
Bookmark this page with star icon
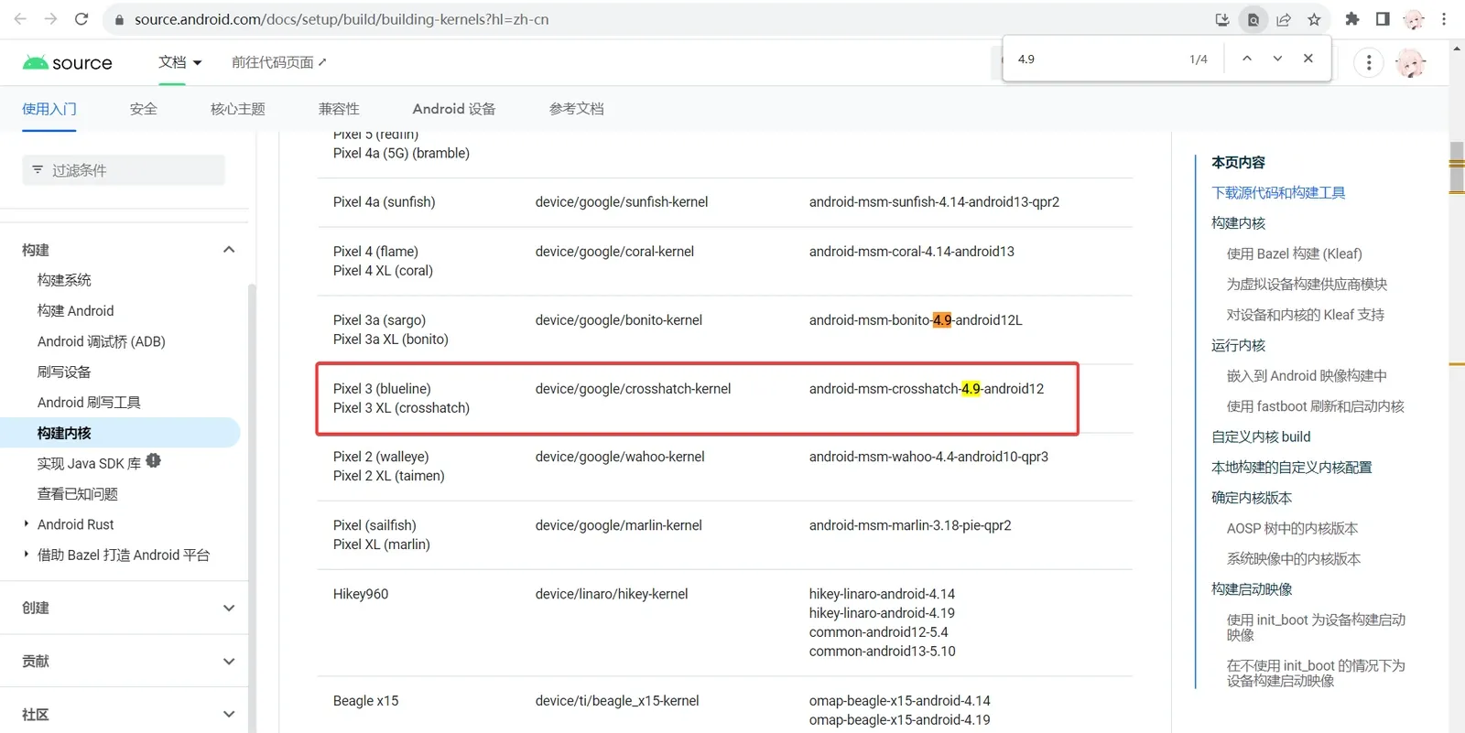tap(1314, 19)
